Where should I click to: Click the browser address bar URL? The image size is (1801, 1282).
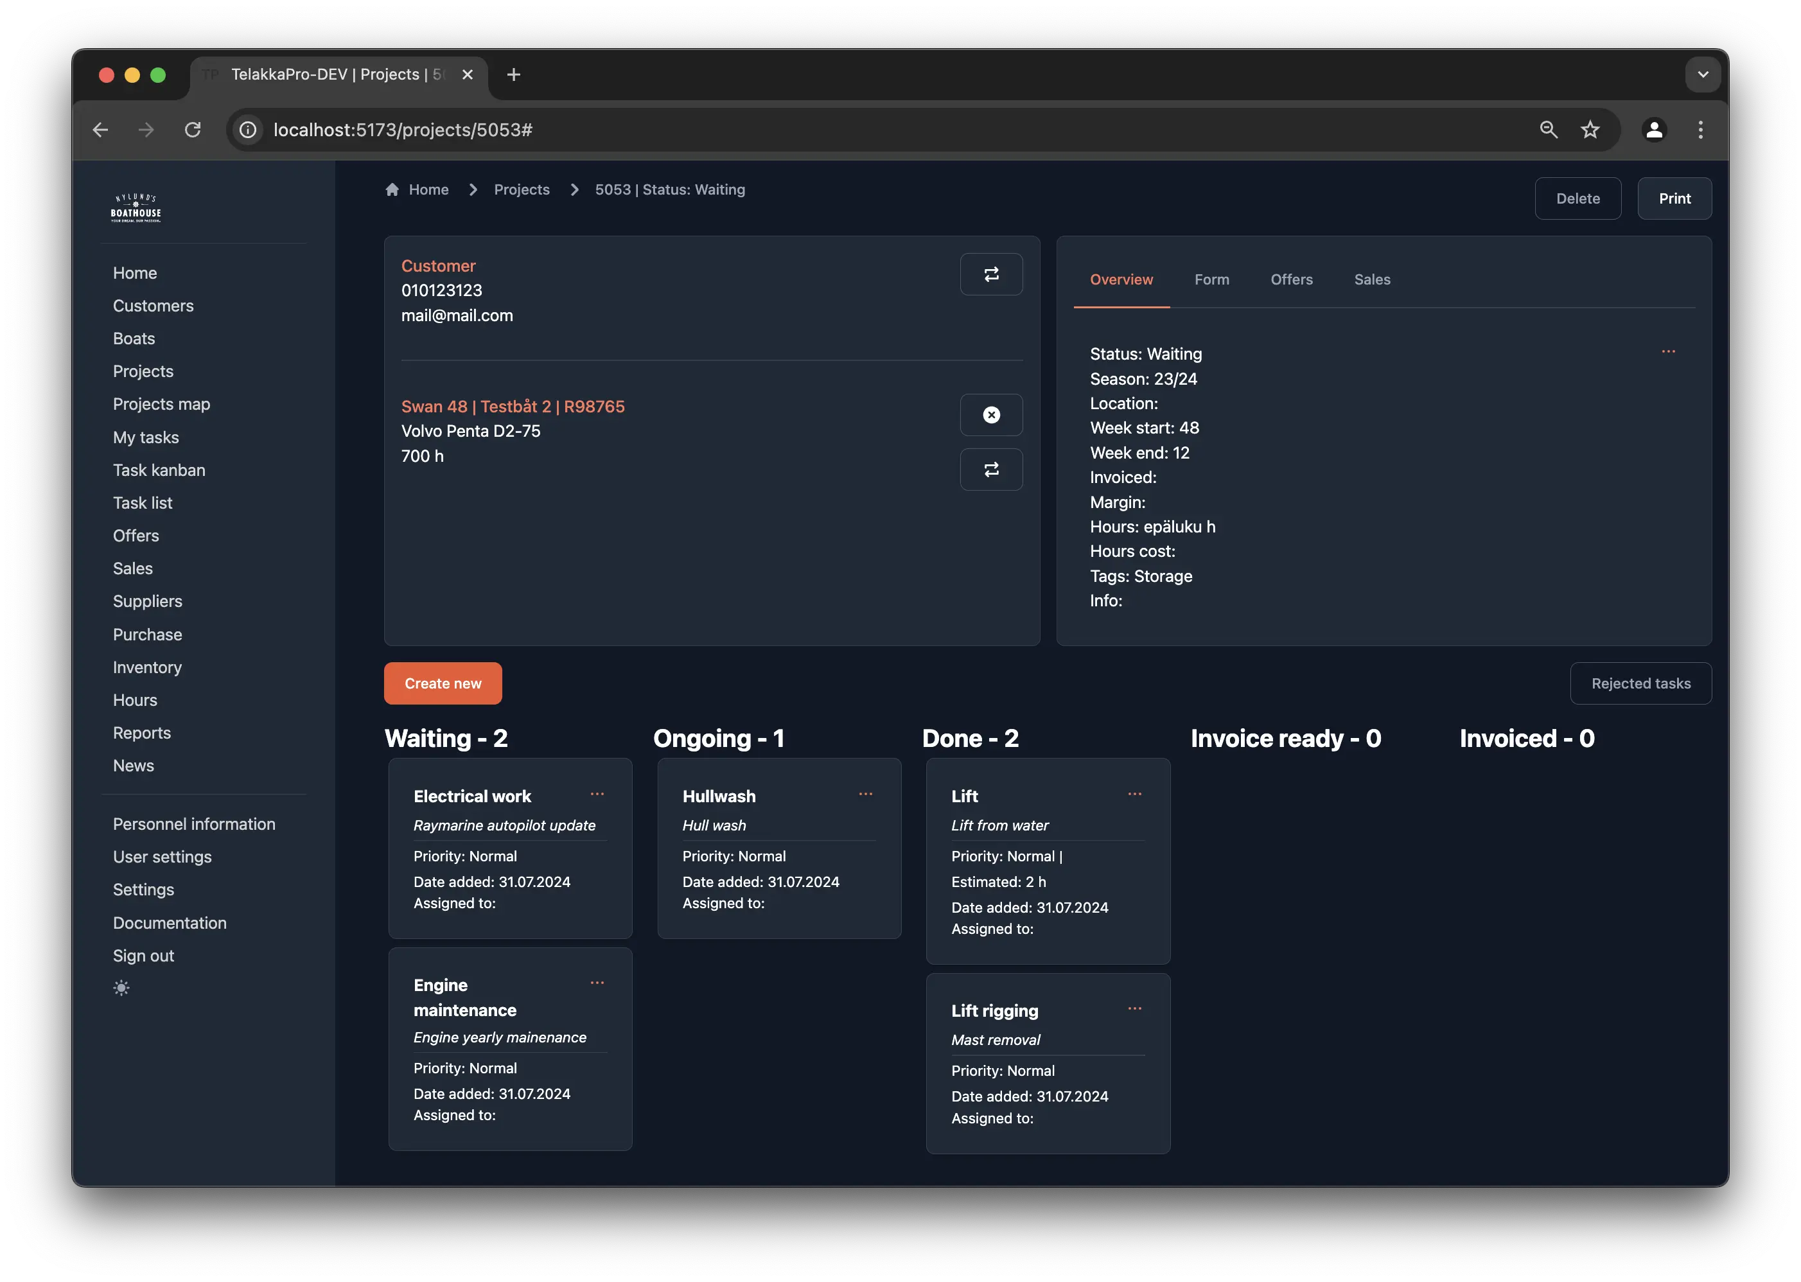(x=403, y=130)
